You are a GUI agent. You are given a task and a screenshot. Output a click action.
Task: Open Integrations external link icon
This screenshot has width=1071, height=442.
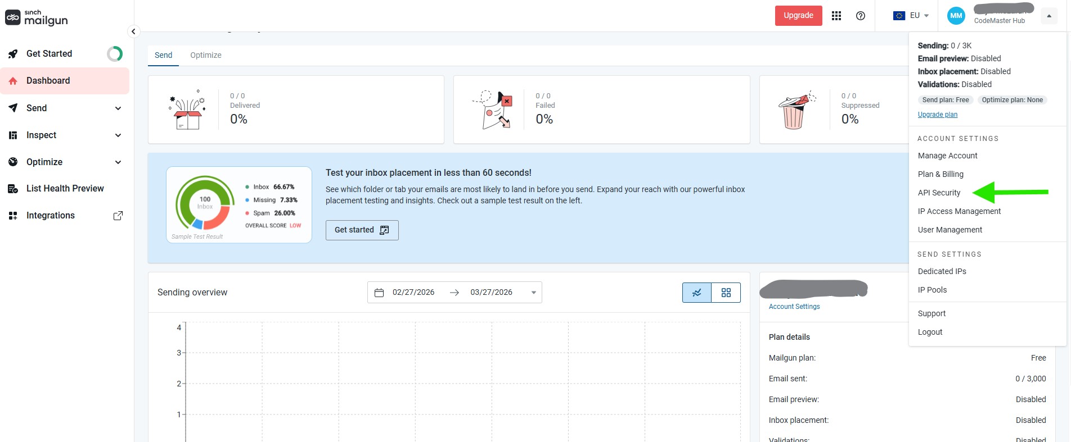[118, 216]
